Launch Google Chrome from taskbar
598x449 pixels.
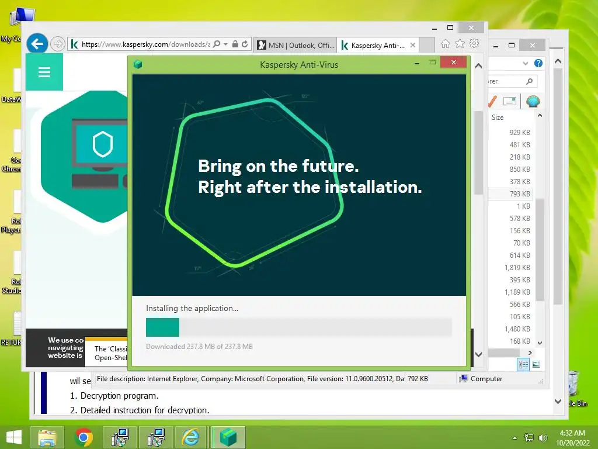(x=84, y=437)
